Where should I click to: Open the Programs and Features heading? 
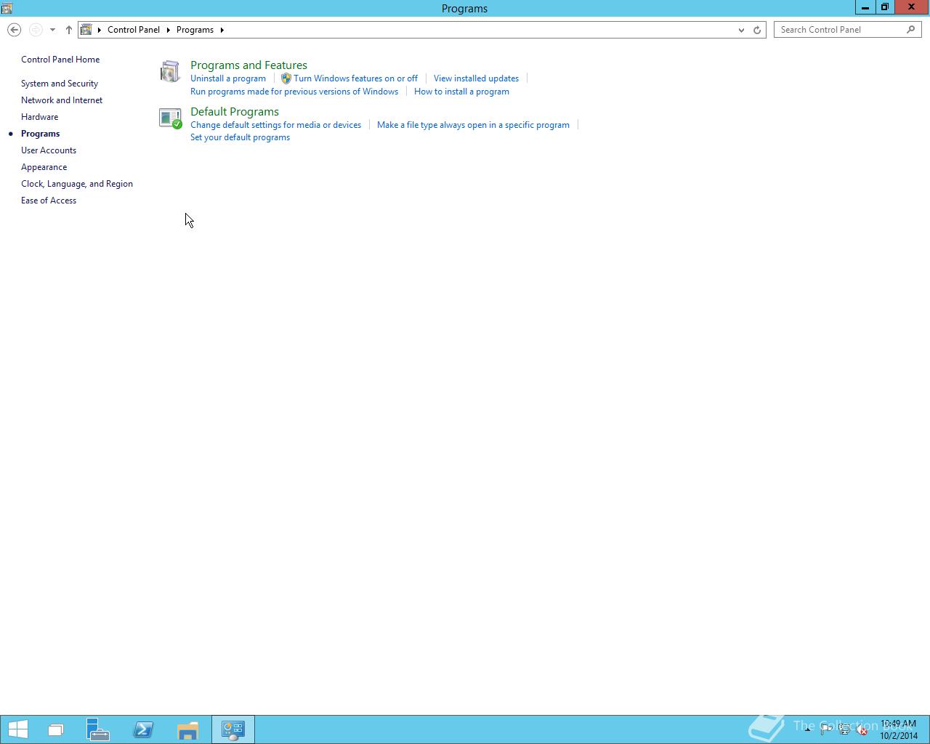[x=248, y=65]
